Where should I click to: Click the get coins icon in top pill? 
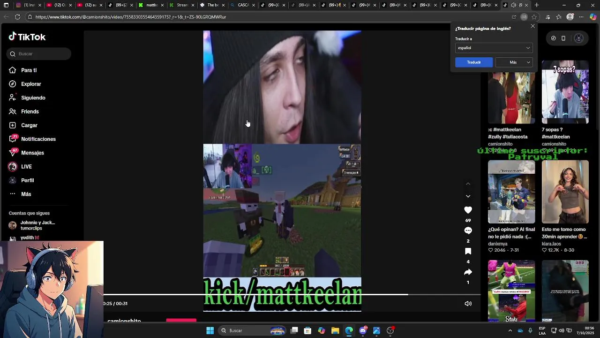click(553, 38)
